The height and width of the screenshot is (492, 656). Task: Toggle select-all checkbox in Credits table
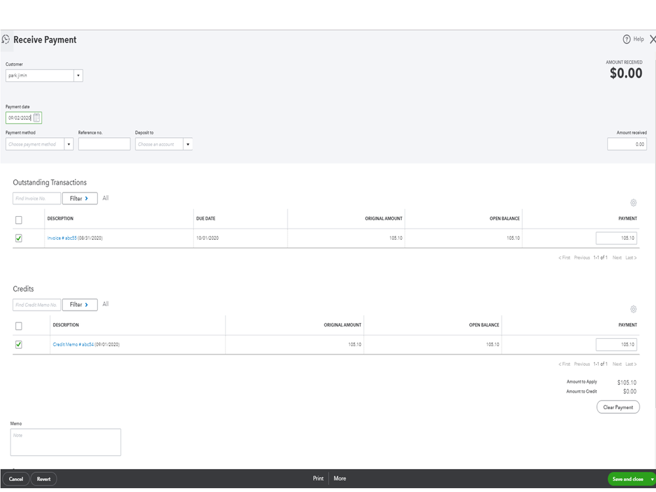[x=18, y=326]
